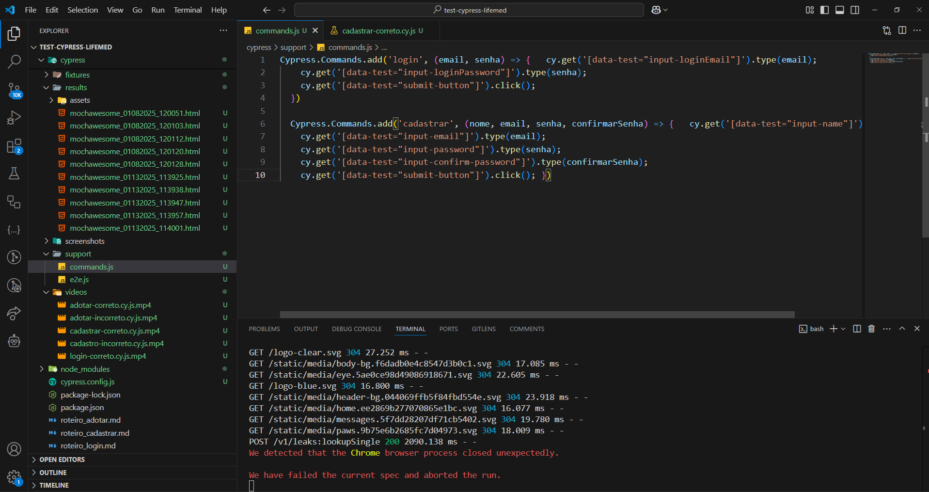Split the terminal panel
Screen dimensions: 929x492
click(x=857, y=329)
